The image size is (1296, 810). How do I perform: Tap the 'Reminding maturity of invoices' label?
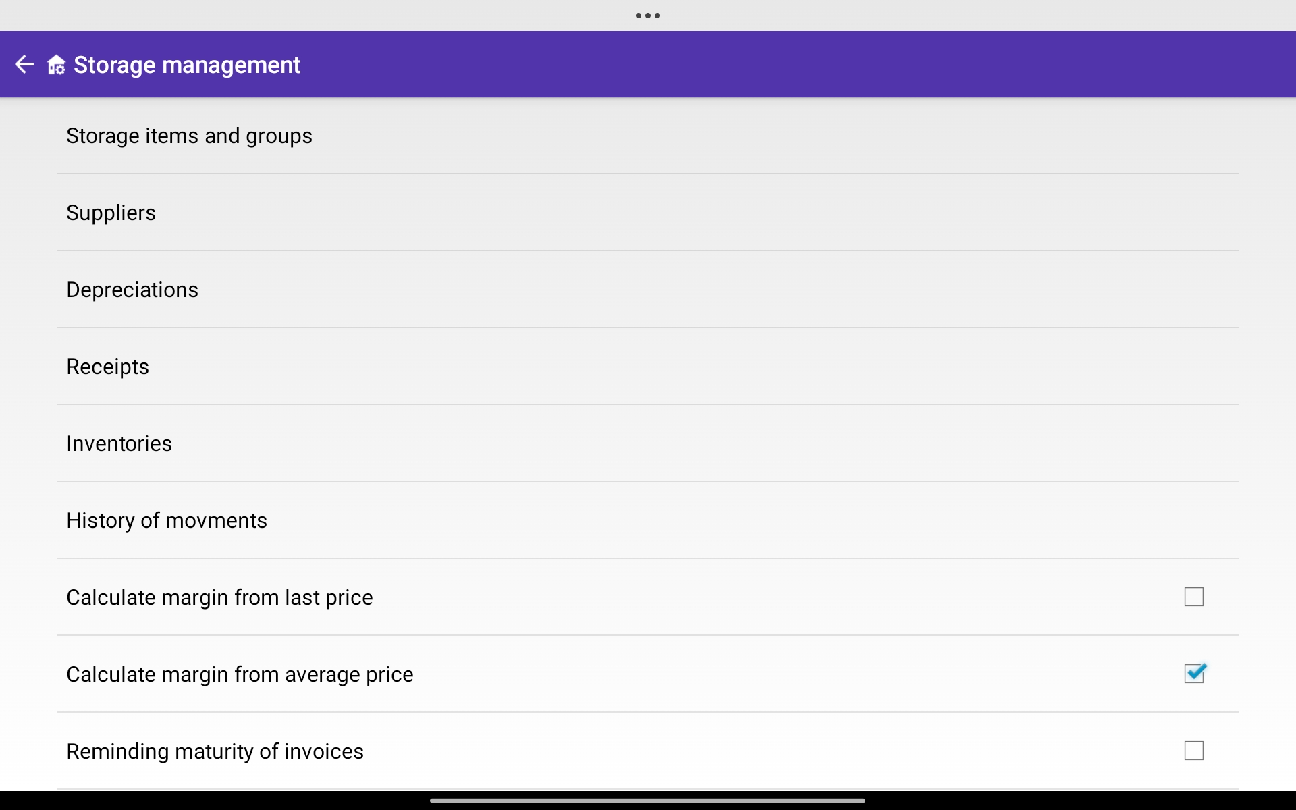[x=215, y=751]
